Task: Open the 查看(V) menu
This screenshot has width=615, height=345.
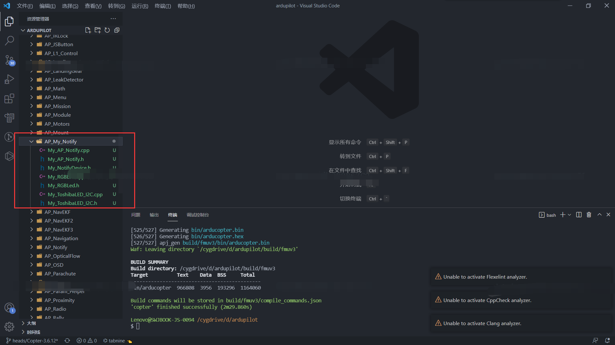Action: 93,6
